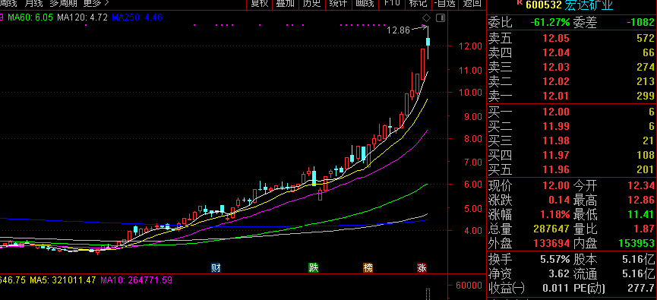The height and width of the screenshot is (300, 657).
Task: Toggle the -自选 watchlist removal
Action: click(x=444, y=3)
